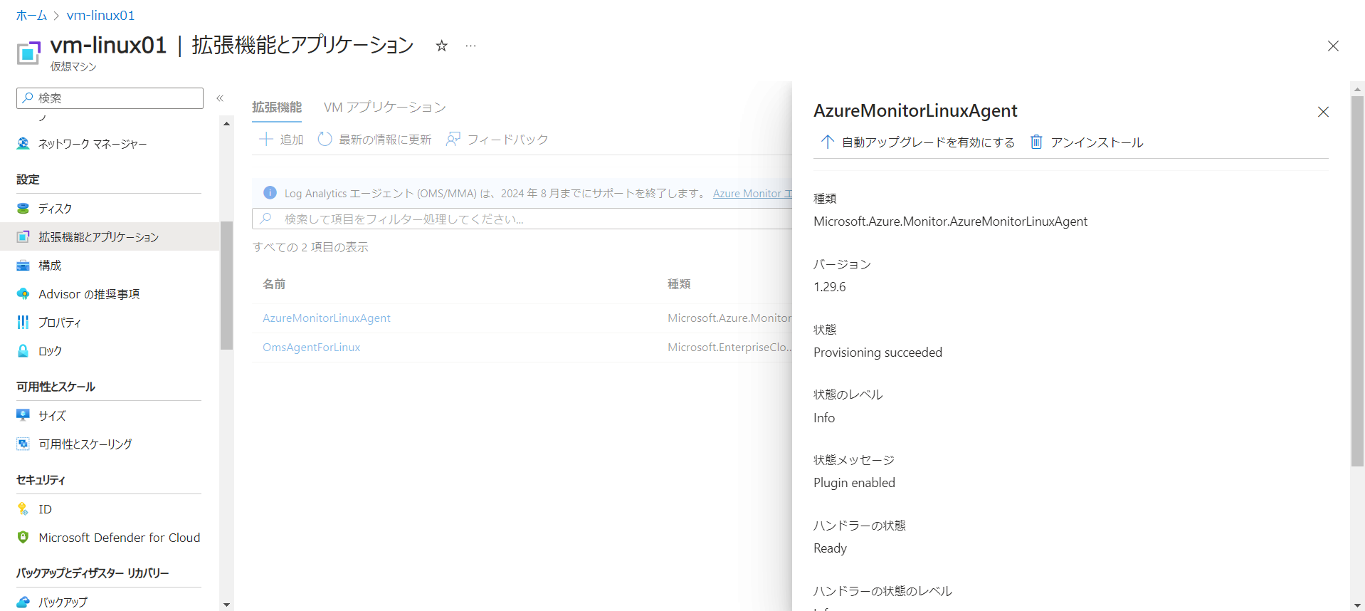Click the プロパティ icon
This screenshot has height=611, width=1365.
23,322
